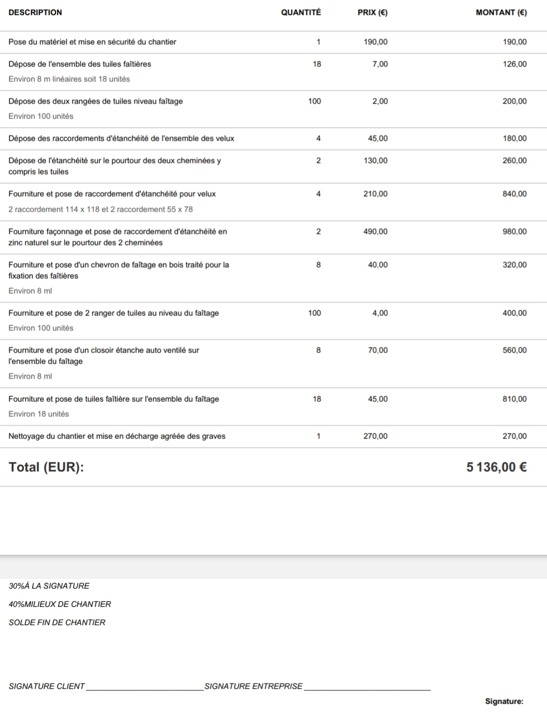Click the MONTANT (€) column header

pos(501,12)
